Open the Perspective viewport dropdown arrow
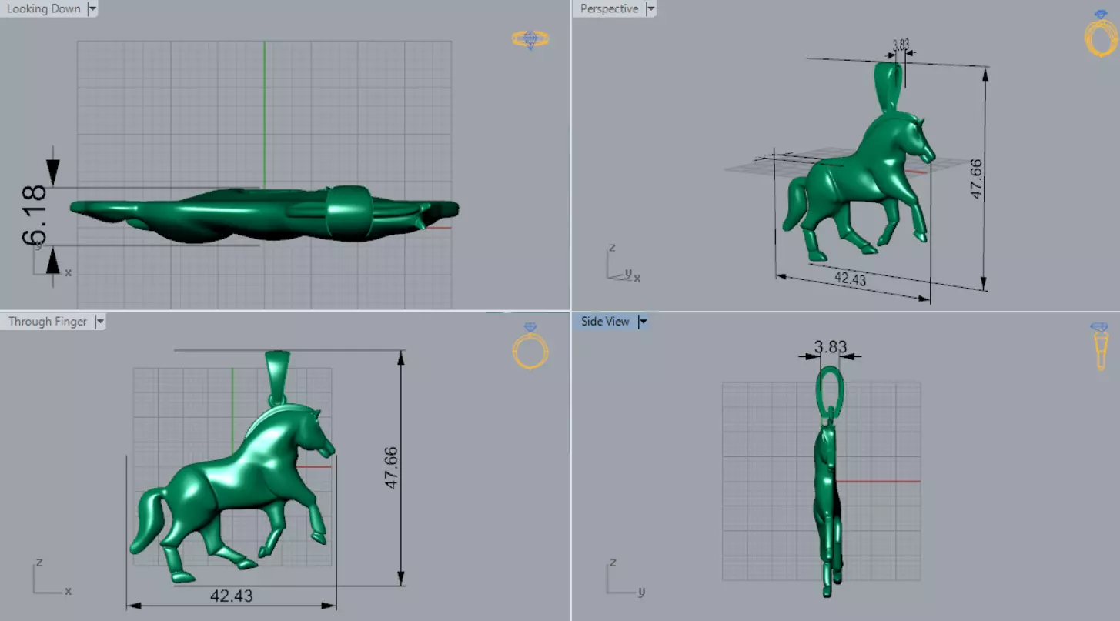 650,9
